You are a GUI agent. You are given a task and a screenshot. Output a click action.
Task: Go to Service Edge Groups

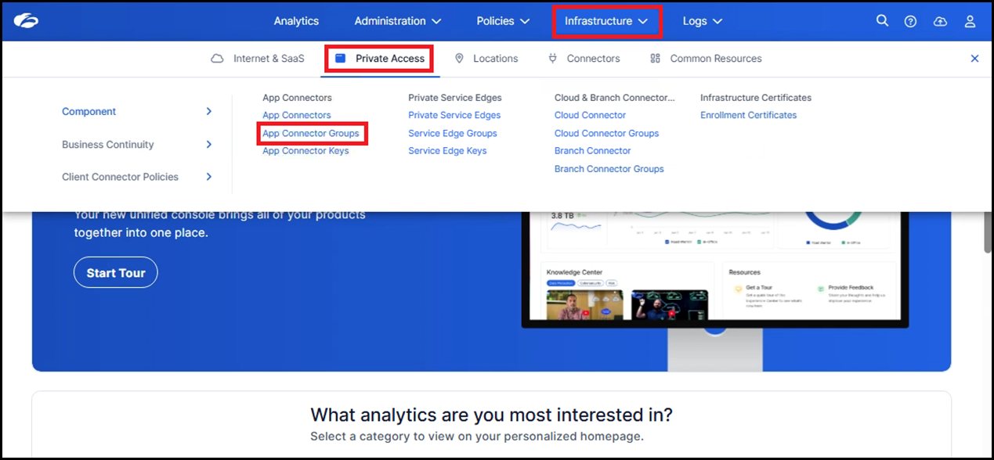453,133
